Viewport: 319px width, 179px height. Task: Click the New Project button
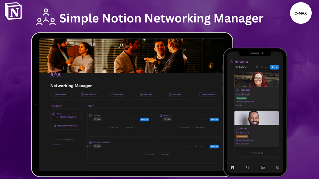click(x=147, y=94)
